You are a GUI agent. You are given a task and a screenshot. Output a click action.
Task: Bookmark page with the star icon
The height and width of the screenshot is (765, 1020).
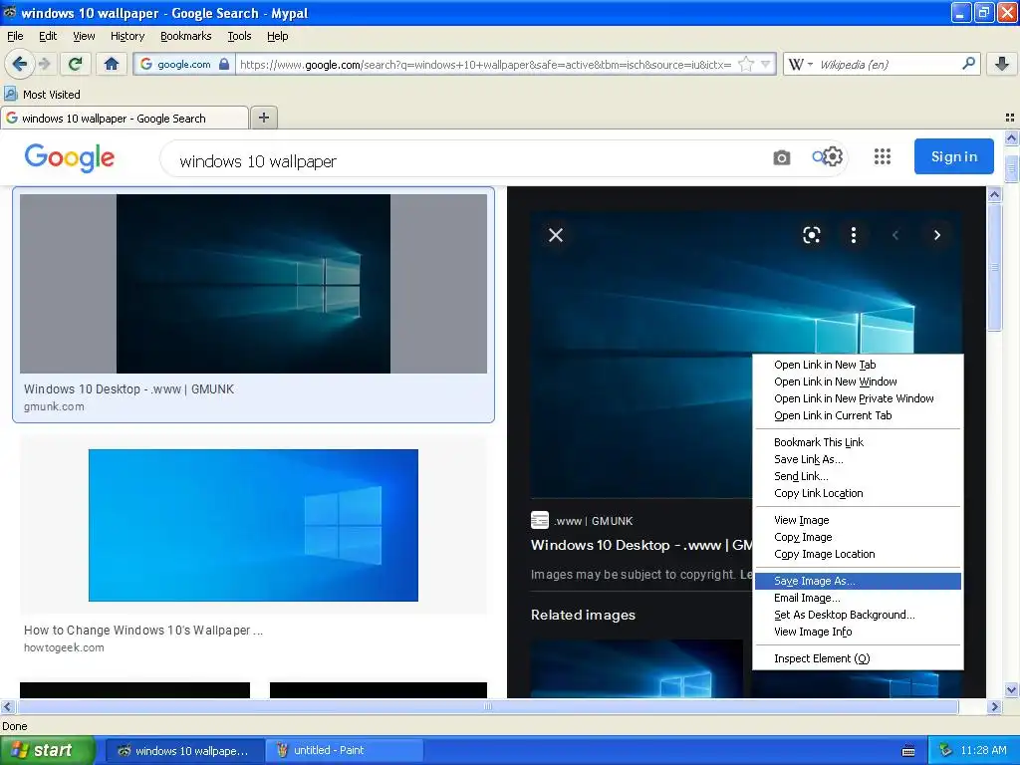coord(746,64)
